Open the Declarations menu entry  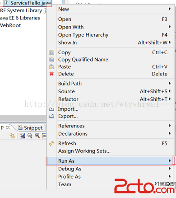pos(110,134)
